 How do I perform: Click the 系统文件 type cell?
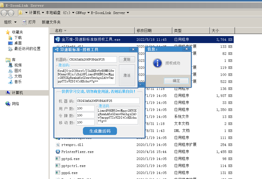tap(181, 117)
